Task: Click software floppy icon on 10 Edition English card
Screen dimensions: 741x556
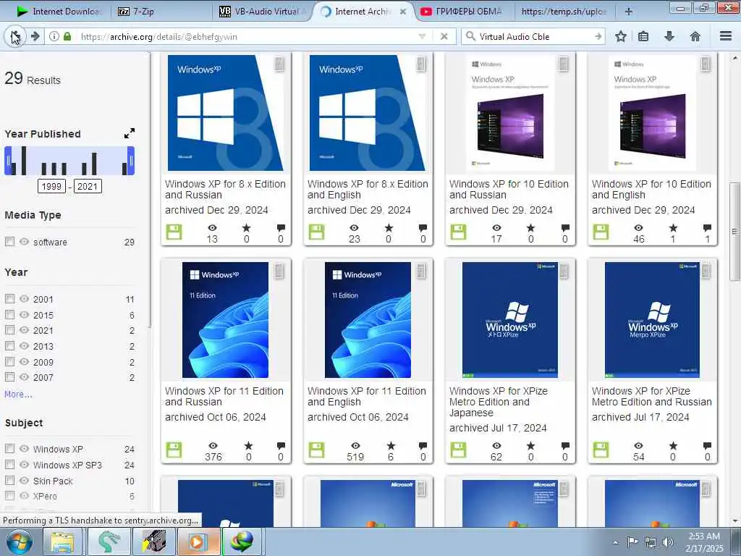Action: pyautogui.click(x=601, y=232)
